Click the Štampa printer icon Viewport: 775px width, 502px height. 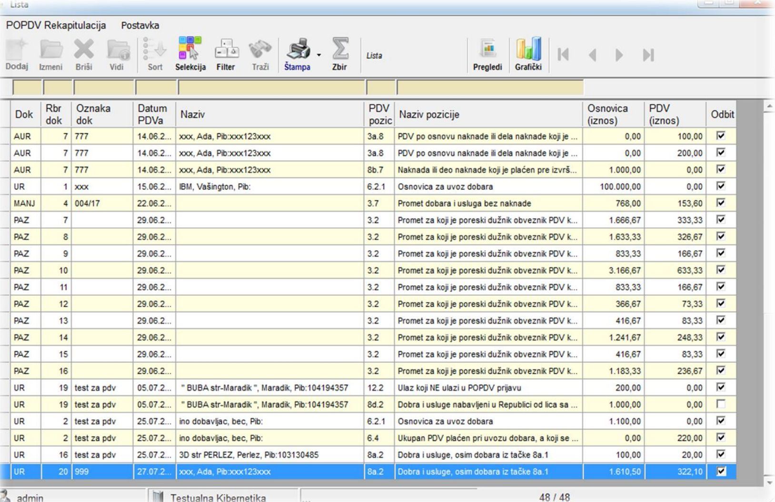298,49
